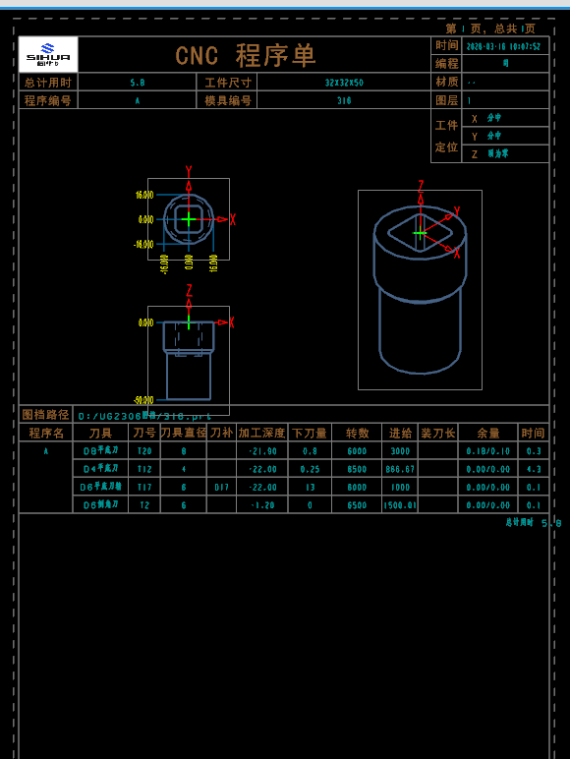This screenshot has width=570, height=759.
Task: Click the page number text at top right
Action: click(490, 29)
